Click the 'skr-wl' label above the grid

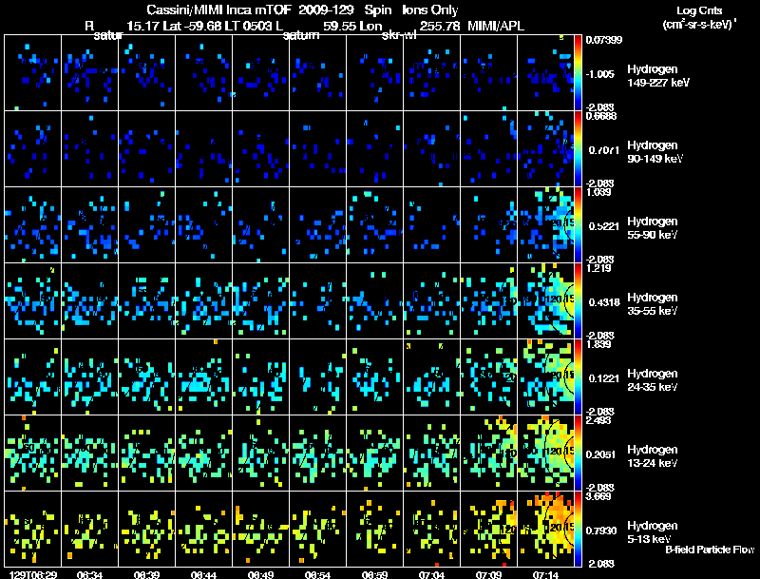click(399, 35)
